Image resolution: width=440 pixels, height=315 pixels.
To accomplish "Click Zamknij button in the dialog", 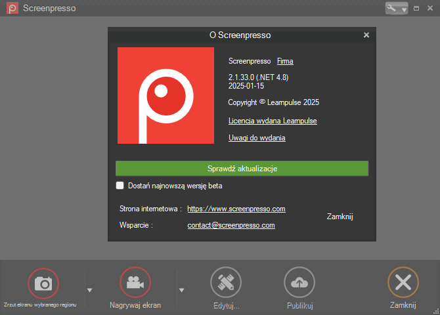I will coord(340,217).
